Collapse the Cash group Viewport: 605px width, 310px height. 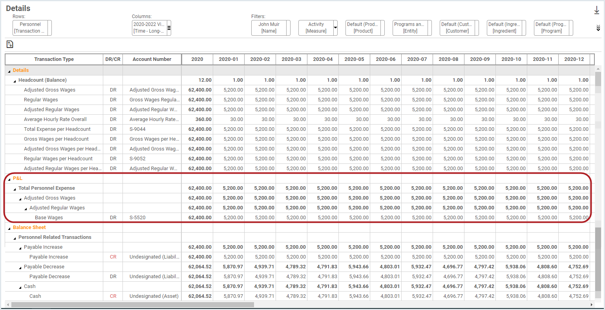coord(20,287)
